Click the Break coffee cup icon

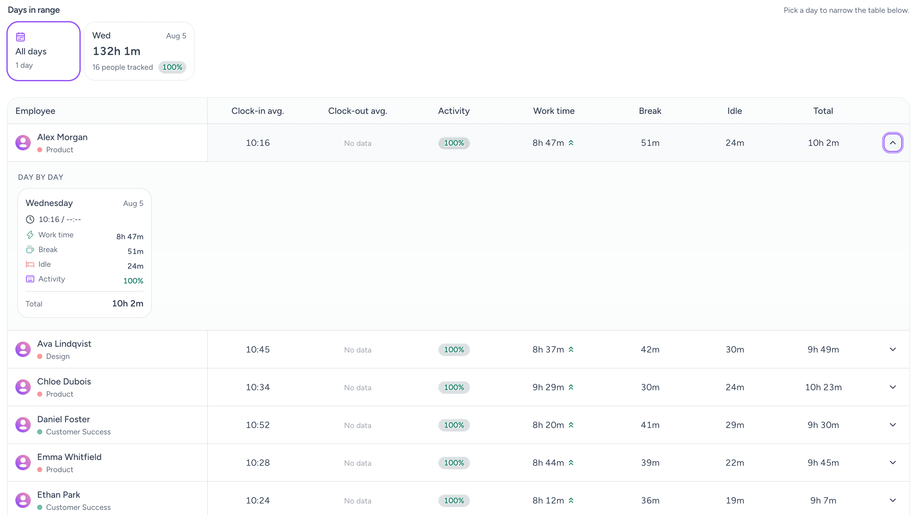point(30,250)
